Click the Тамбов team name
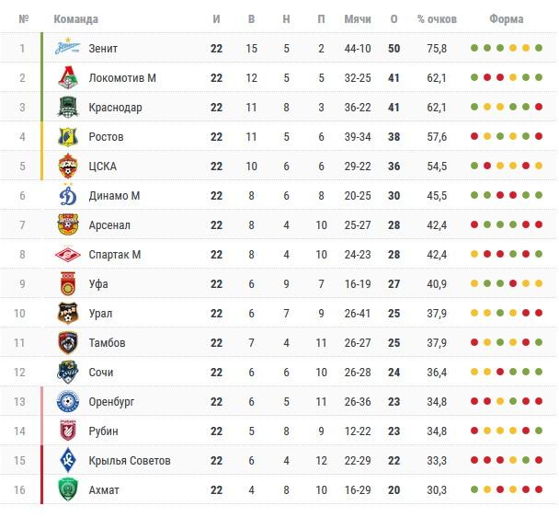Screen dimensions: 559x517 point(107,343)
